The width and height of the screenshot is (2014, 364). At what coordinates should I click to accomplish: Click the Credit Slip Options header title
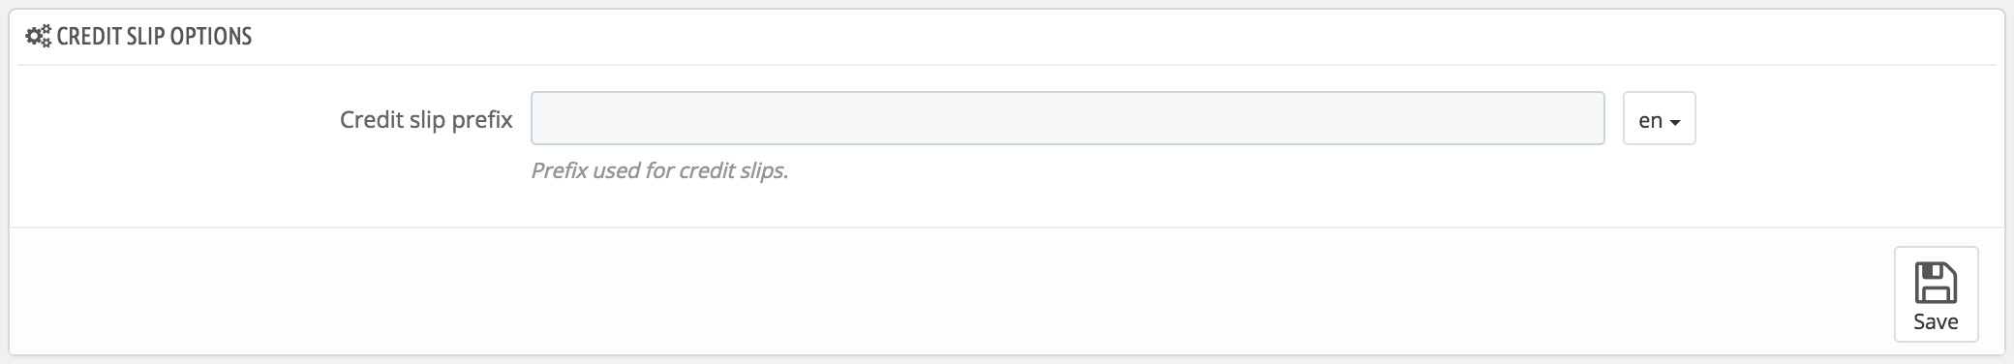coord(154,37)
